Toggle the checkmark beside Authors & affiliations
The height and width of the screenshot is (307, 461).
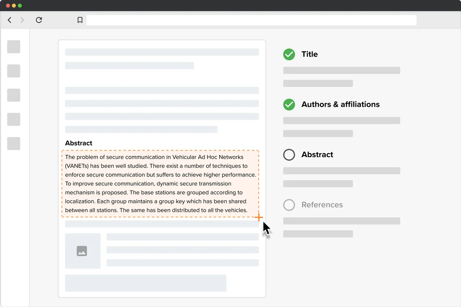click(x=289, y=104)
